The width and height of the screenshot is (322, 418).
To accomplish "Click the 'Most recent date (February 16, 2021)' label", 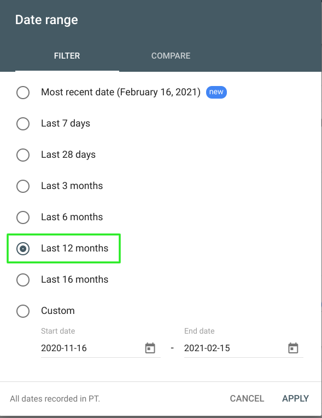I will (x=121, y=92).
